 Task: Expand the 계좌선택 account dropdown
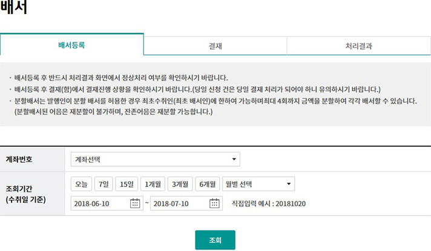coord(155,160)
